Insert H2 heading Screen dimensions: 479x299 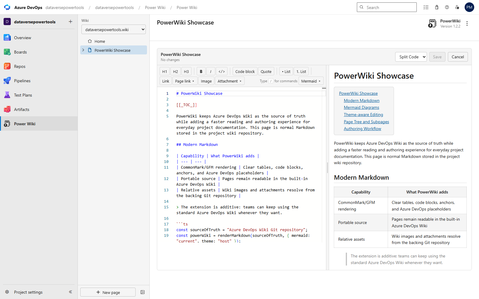[x=175, y=71]
